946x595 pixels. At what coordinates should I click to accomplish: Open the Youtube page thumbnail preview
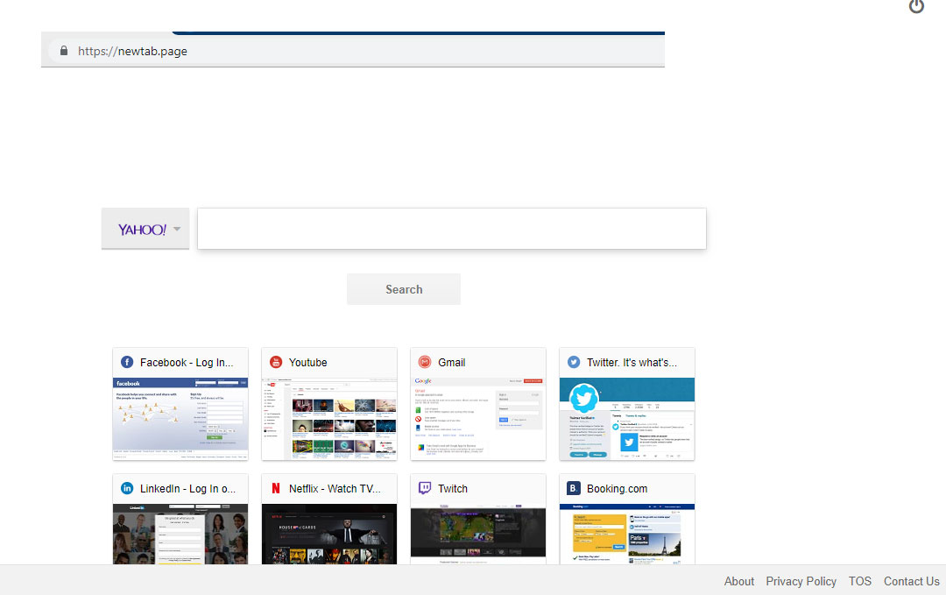(329, 419)
